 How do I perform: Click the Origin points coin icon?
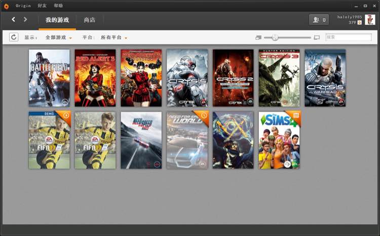(x=359, y=22)
